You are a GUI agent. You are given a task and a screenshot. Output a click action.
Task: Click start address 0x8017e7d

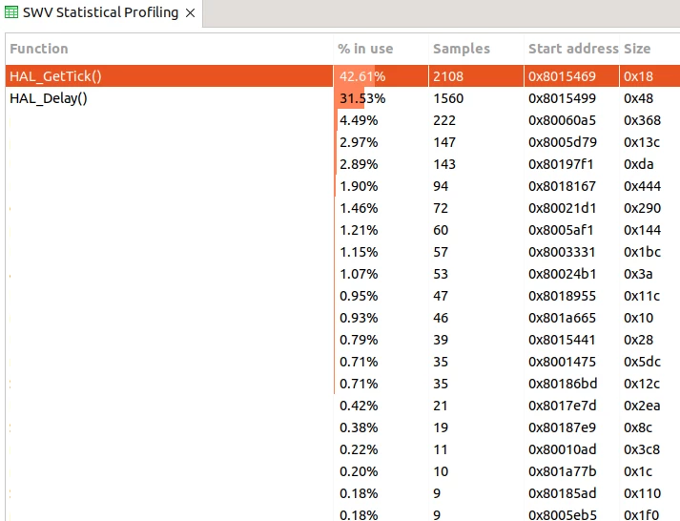tap(562, 406)
